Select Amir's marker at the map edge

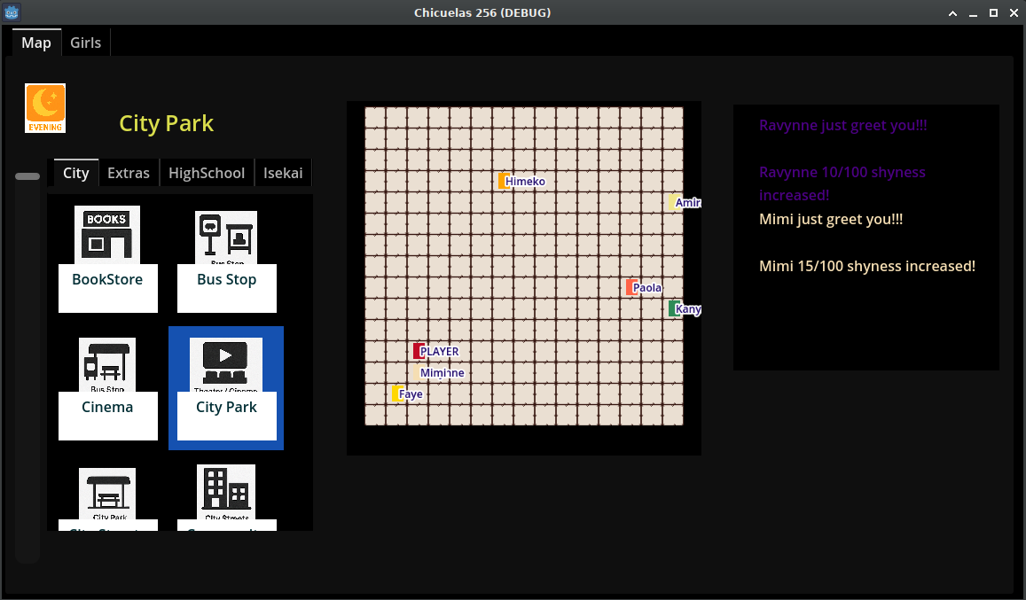click(673, 202)
